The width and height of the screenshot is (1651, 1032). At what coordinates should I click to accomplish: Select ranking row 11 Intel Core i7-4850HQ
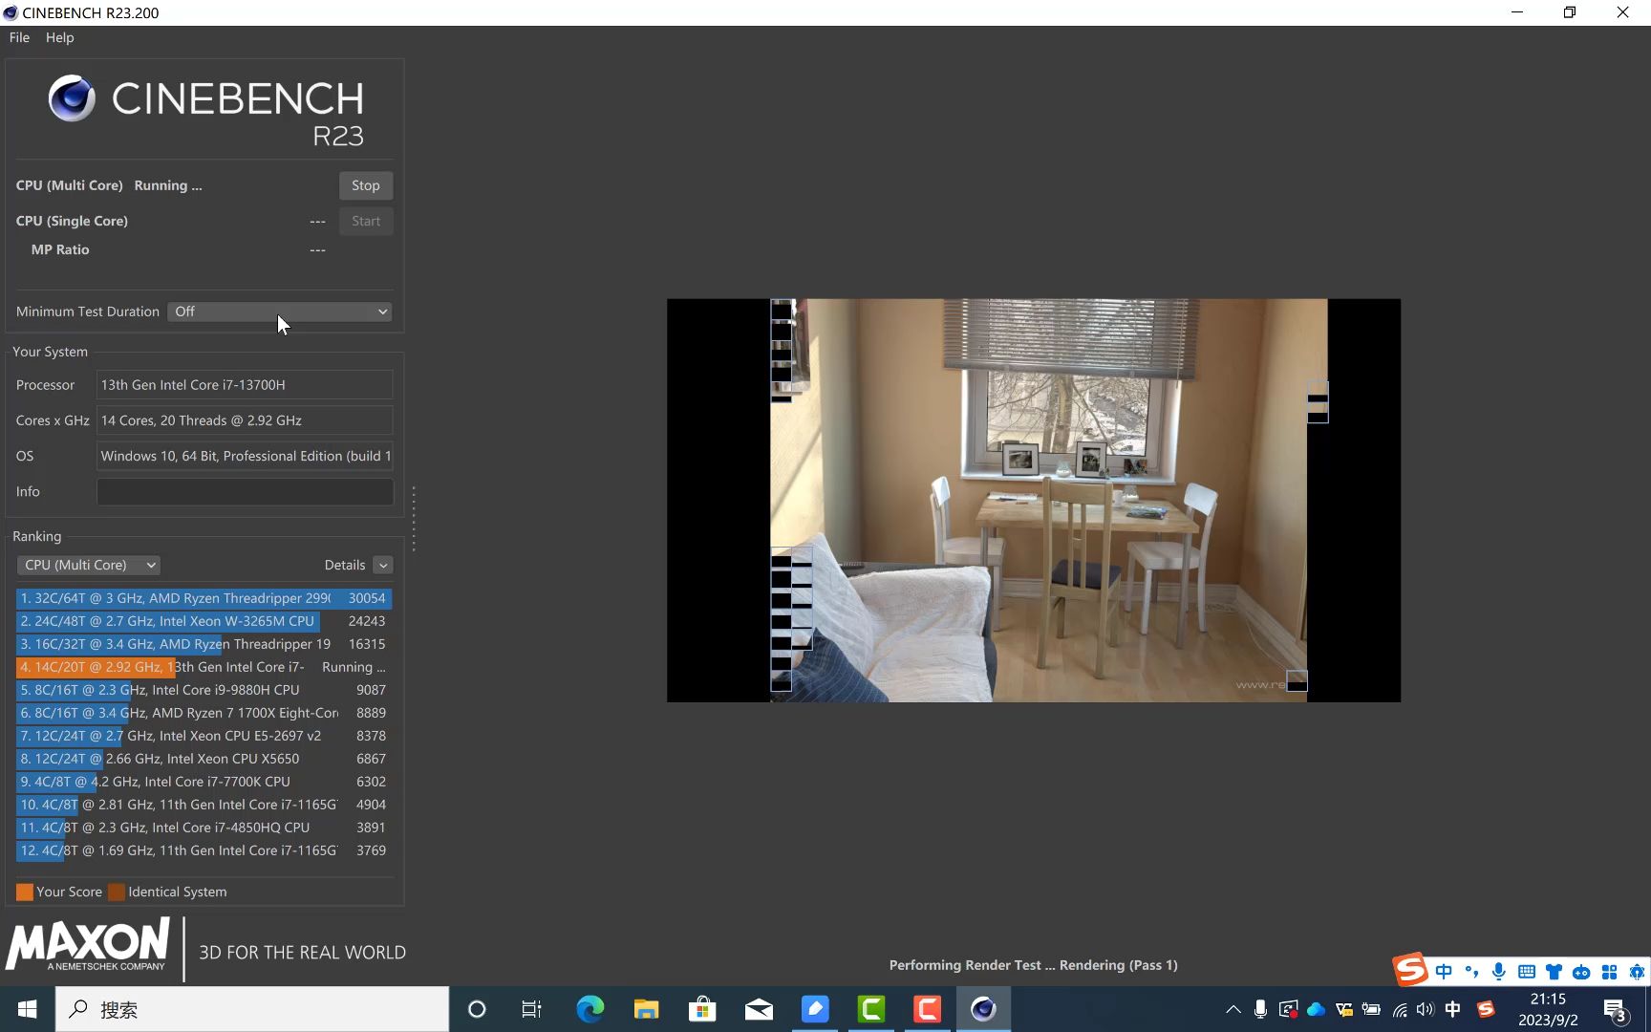point(204,828)
